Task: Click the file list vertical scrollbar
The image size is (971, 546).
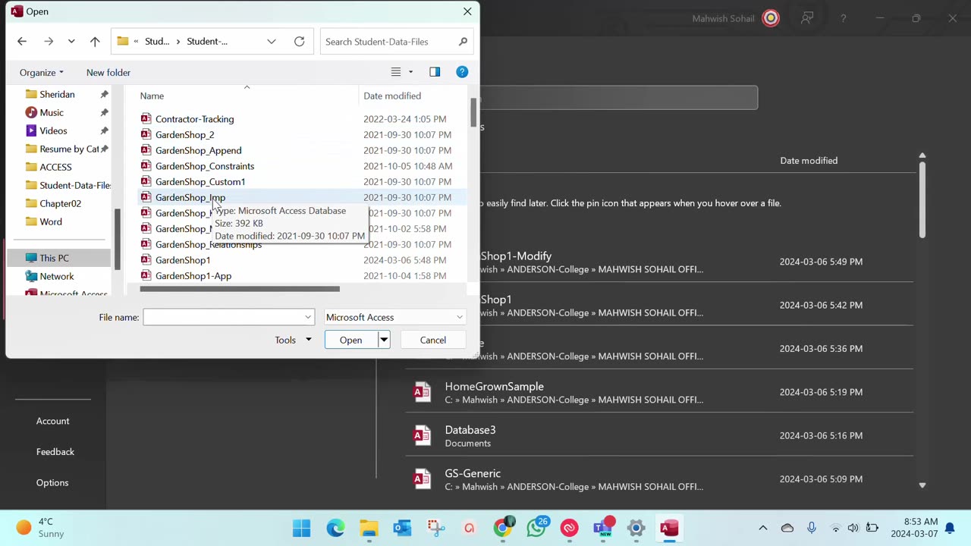Action: click(473, 113)
